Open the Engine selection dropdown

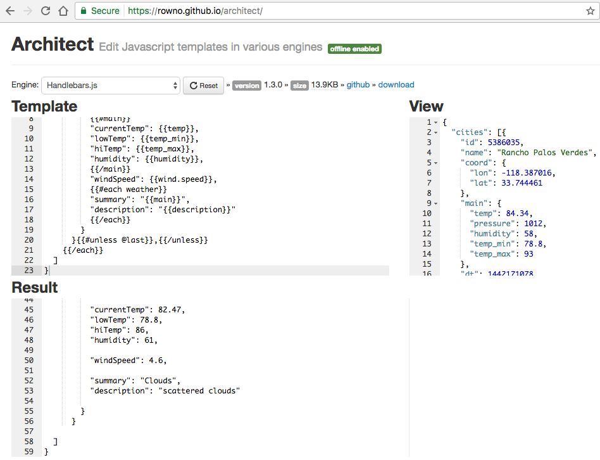point(111,84)
